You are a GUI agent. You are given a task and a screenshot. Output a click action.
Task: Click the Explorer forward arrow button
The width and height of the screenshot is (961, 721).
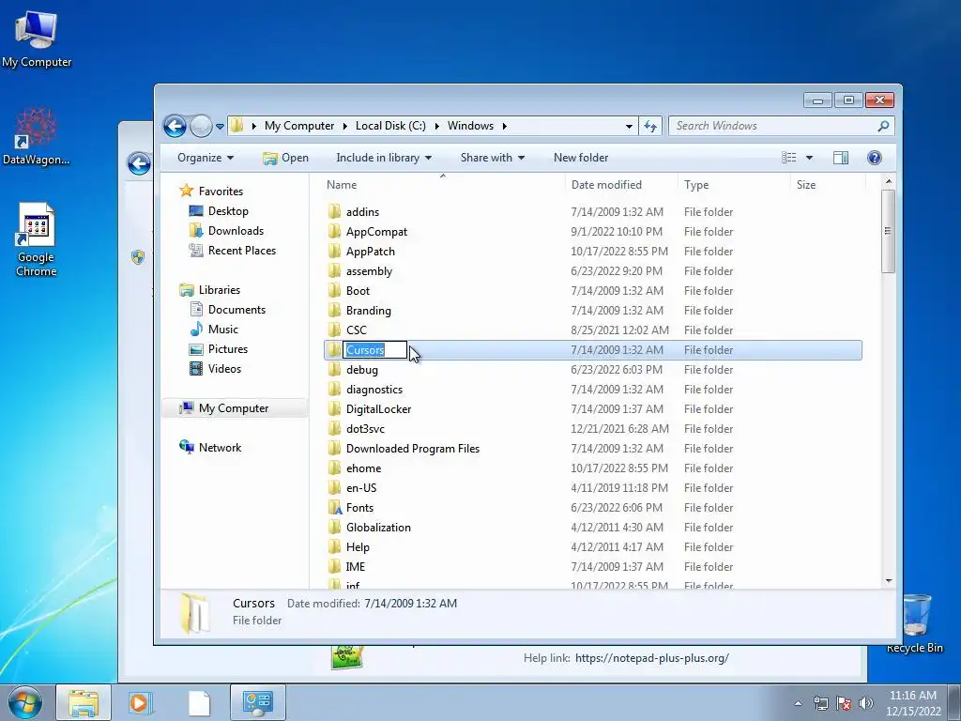click(x=201, y=127)
